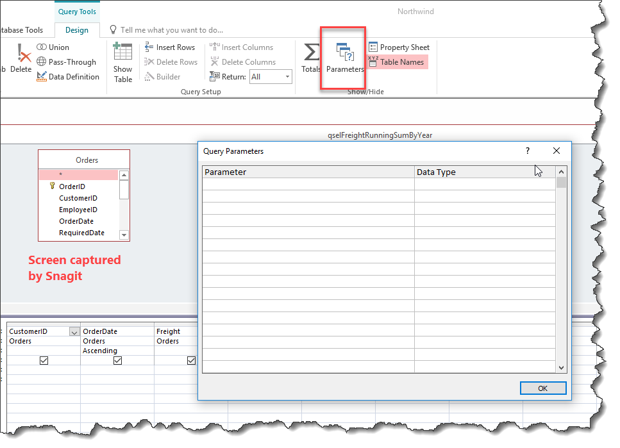620x448 pixels.
Task: Click the Data Type column header
Action: (x=485, y=172)
